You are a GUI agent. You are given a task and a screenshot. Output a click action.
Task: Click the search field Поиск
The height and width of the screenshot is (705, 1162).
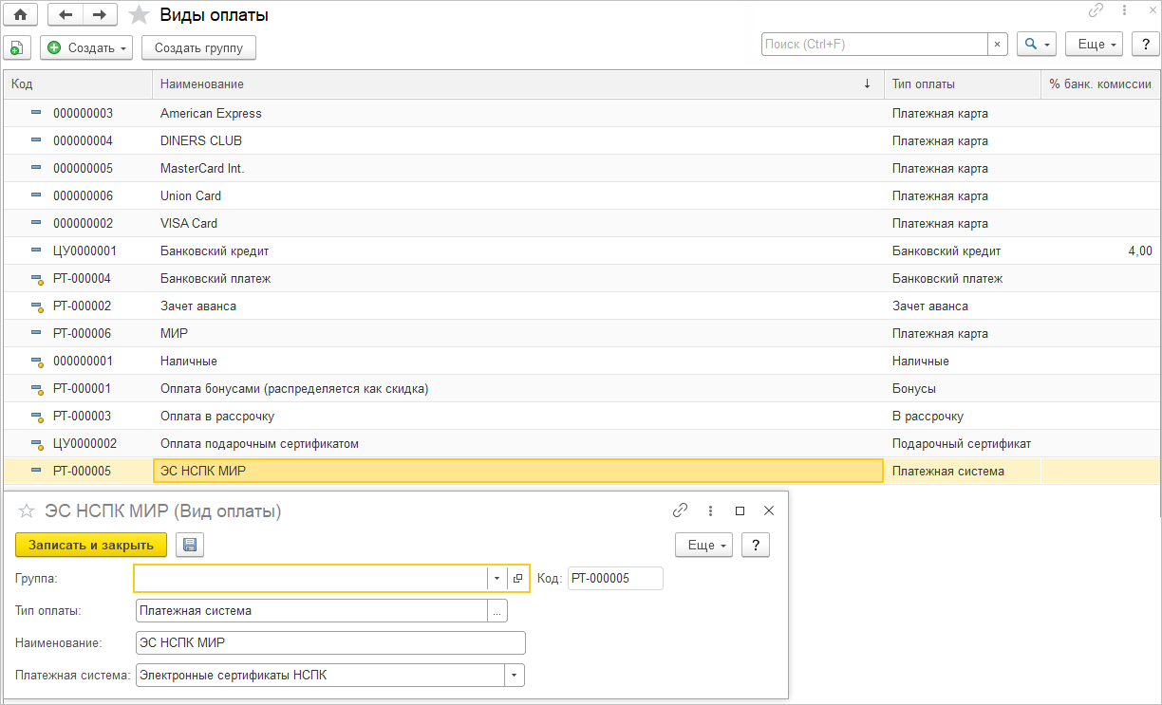[x=873, y=45]
